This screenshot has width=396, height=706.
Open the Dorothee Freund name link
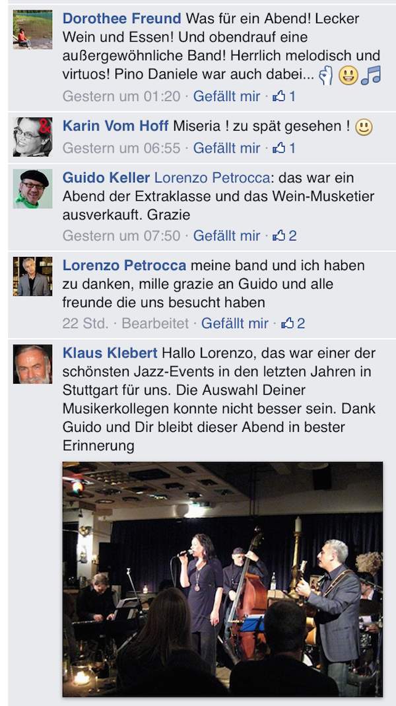[122, 18]
